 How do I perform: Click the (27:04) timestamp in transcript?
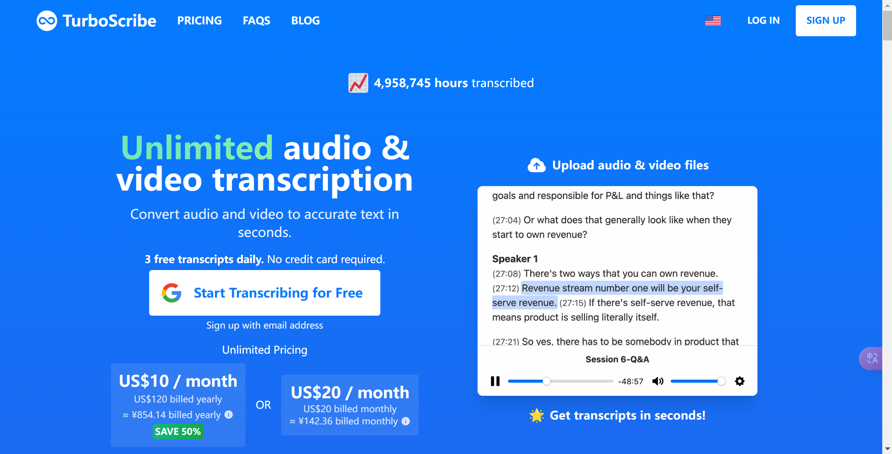coord(506,220)
